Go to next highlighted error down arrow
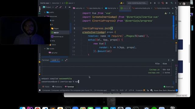195x109 pixels. 173,13
